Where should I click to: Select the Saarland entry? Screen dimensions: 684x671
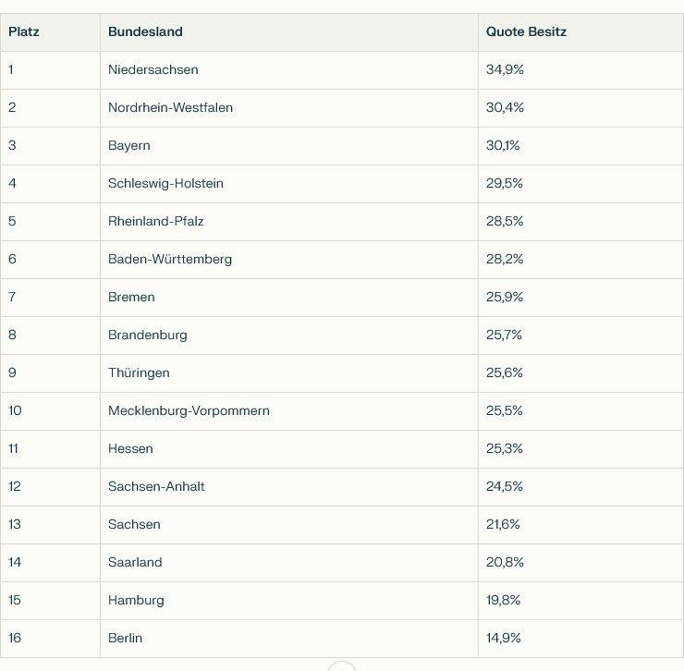(x=135, y=562)
